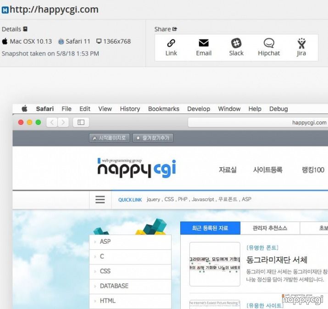Expand ASP category in side list
The width and height of the screenshot is (328, 309).
(x=130, y=242)
